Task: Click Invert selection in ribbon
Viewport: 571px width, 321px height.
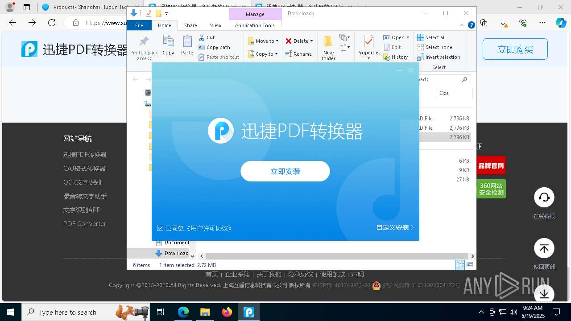Action: pos(439,57)
